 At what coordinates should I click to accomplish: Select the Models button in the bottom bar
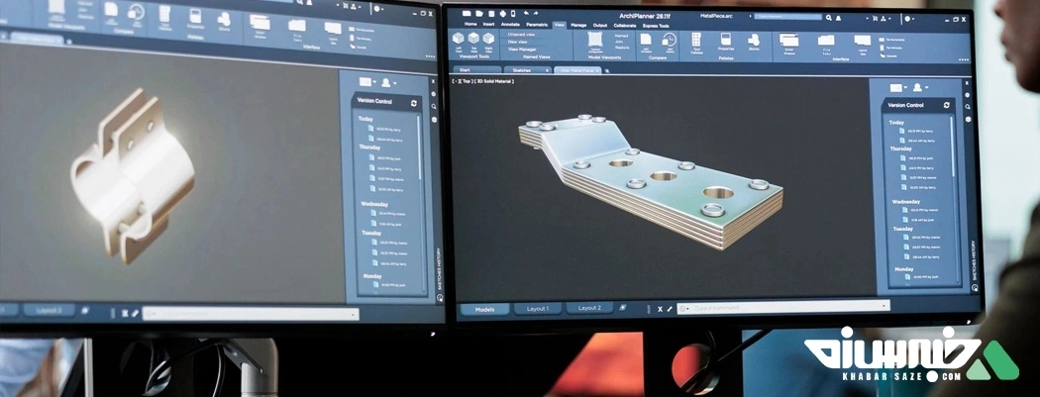pos(484,308)
